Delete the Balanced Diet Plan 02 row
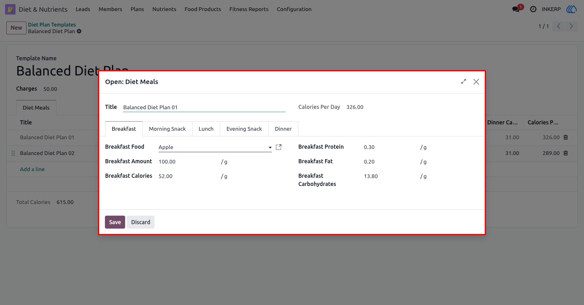The height and width of the screenshot is (305, 584). click(566, 153)
